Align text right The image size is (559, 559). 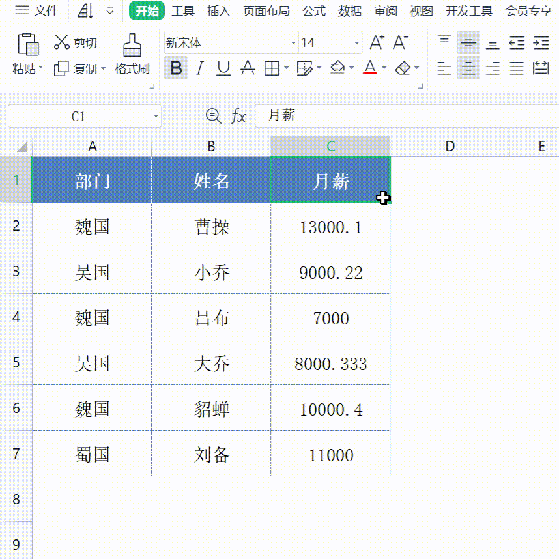click(x=493, y=68)
